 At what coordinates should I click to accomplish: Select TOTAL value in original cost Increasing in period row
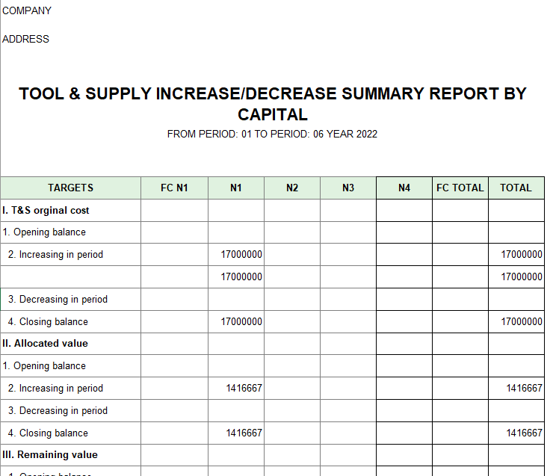[x=521, y=254]
